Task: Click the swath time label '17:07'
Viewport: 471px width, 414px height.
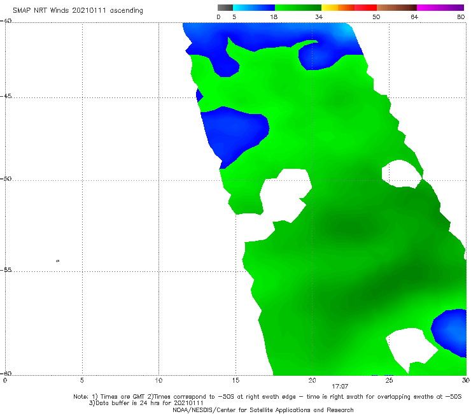Action: pyautogui.click(x=340, y=387)
